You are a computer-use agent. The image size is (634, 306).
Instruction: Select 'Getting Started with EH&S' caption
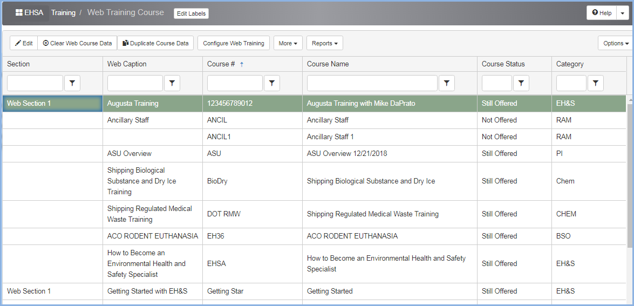[153, 291]
